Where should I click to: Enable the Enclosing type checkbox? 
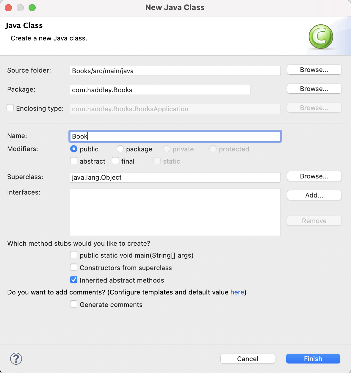[x=10, y=108]
